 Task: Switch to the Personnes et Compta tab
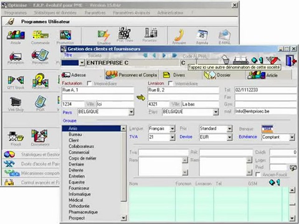(x=131, y=75)
